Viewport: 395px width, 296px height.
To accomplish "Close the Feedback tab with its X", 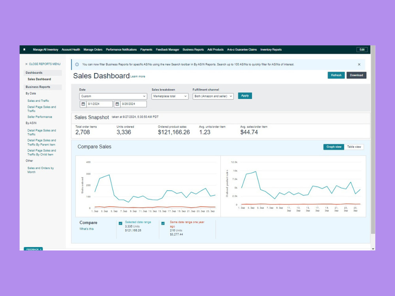I will [41, 249].
